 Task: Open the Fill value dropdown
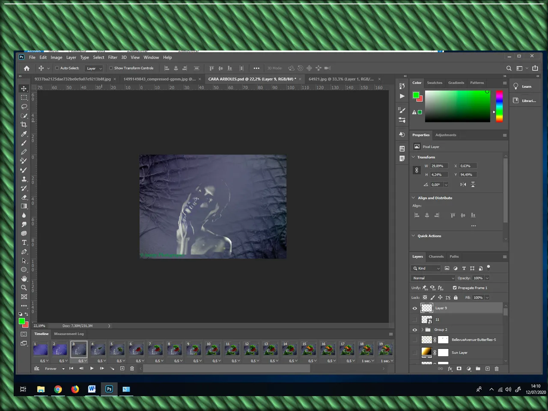487,298
